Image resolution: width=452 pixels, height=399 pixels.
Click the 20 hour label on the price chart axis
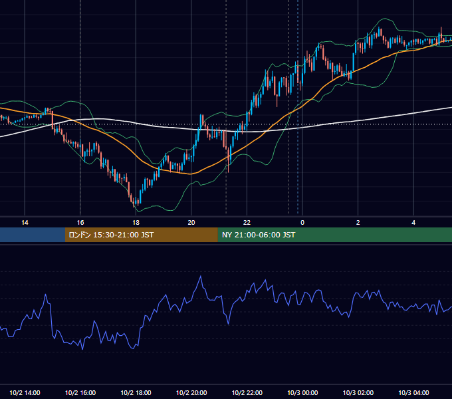tap(191, 223)
